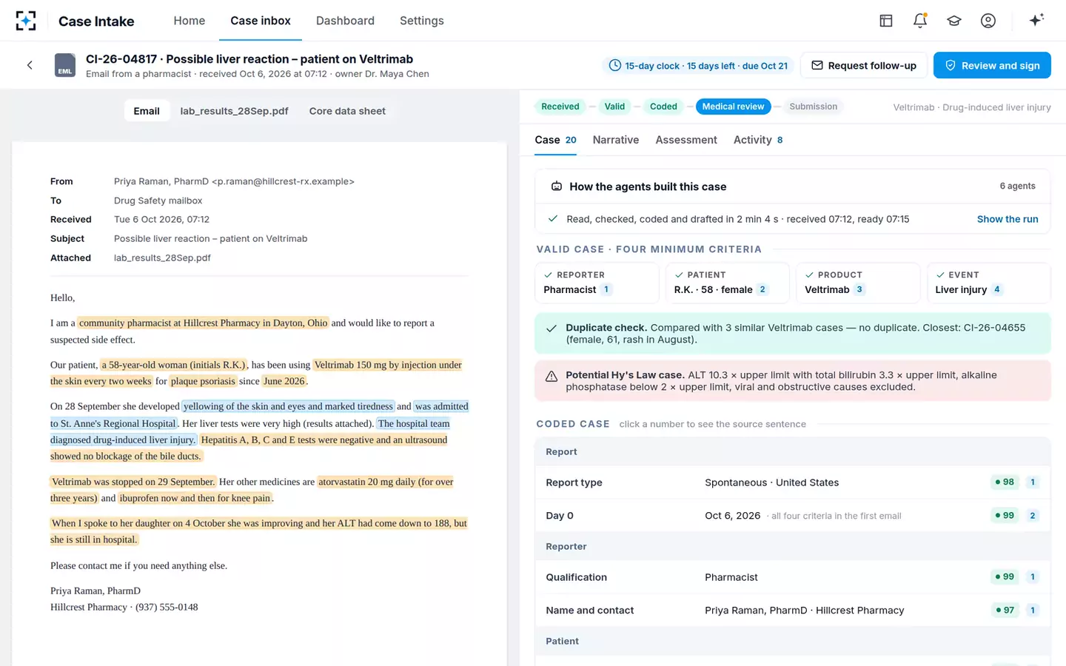Screen dimensions: 1066x666
Task: Open the AI sparkle assistant icon
Action: point(1036,20)
